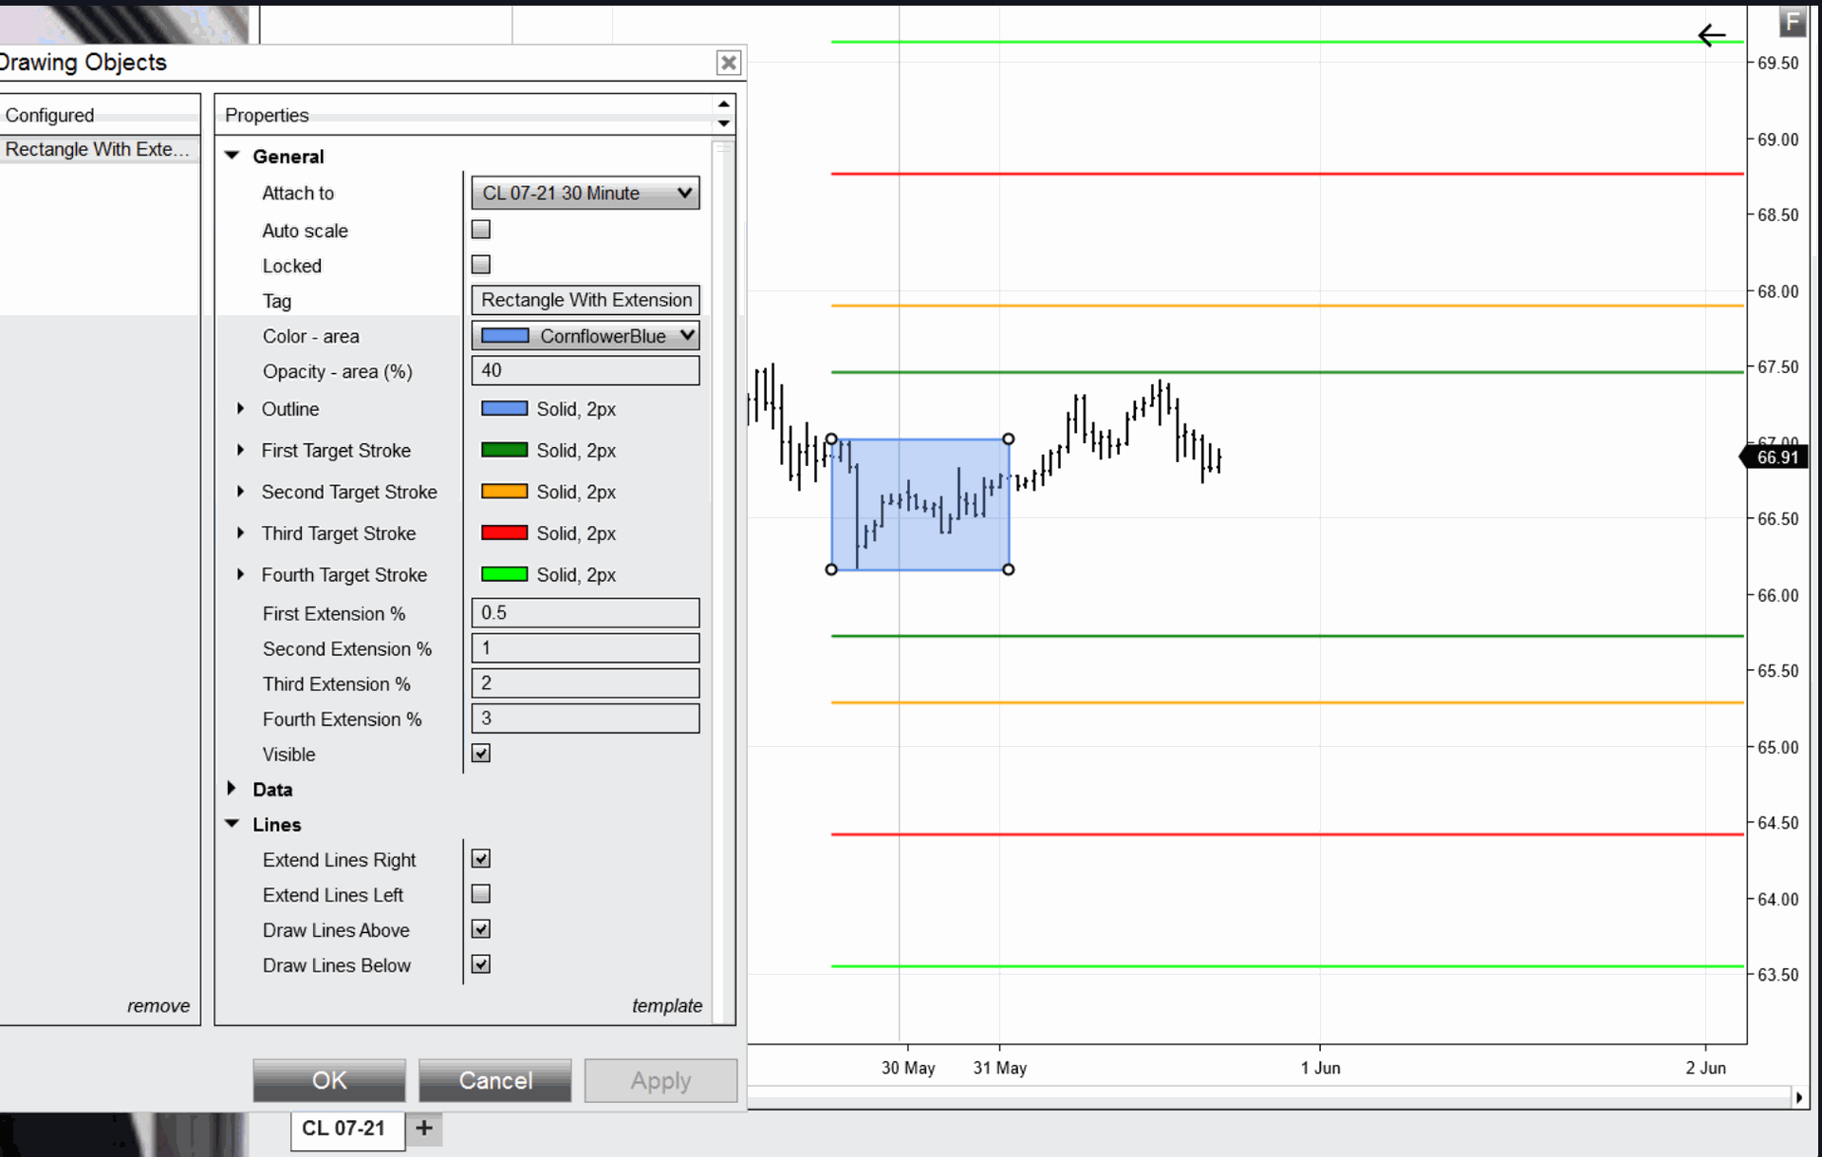This screenshot has width=1822, height=1157.
Task: Click the Properties scroll-down arrow
Action: [723, 122]
